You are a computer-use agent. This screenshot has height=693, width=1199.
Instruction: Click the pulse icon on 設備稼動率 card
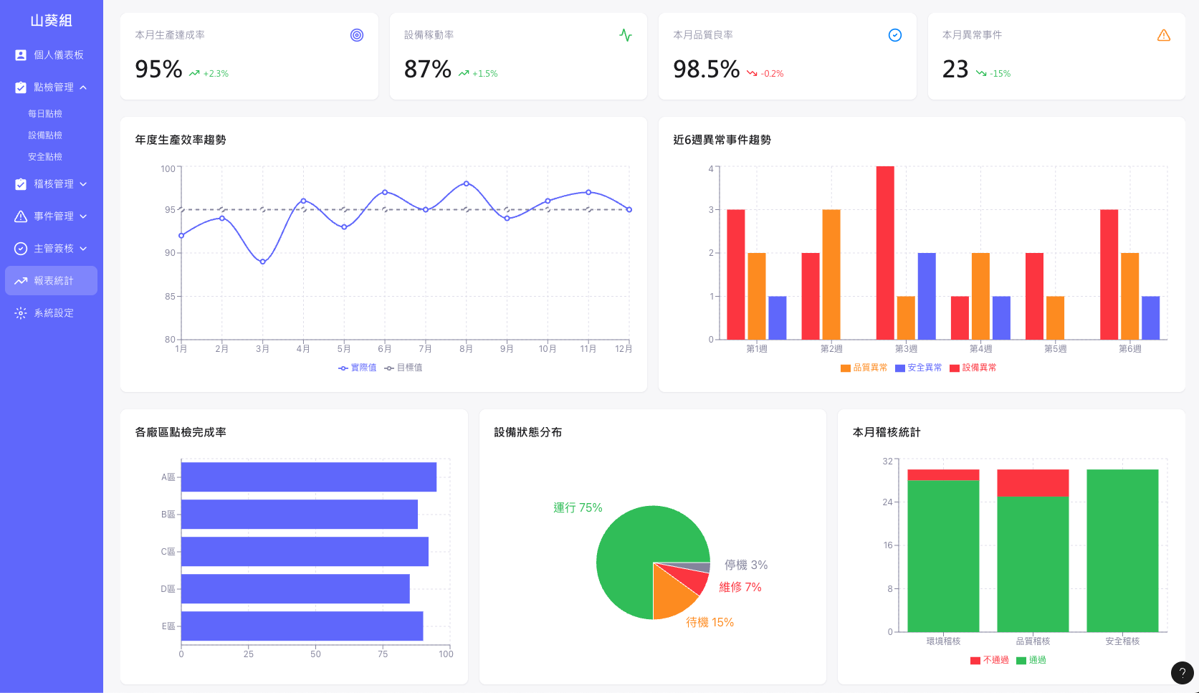[626, 35]
